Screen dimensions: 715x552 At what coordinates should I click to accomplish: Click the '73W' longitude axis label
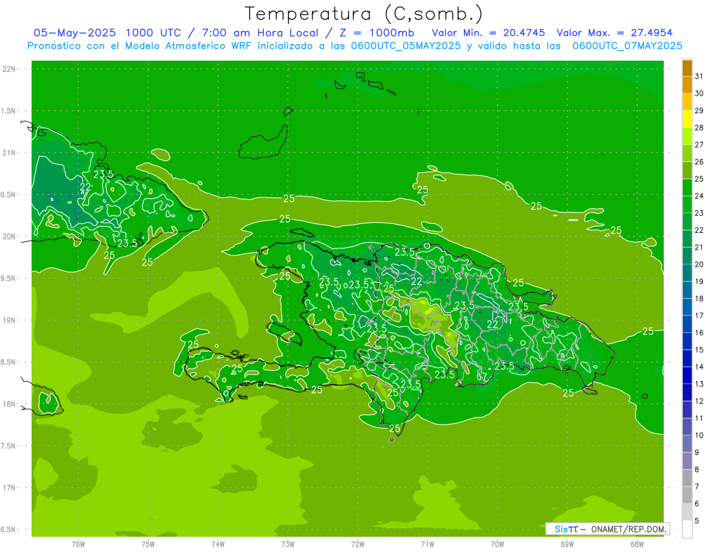(x=288, y=544)
